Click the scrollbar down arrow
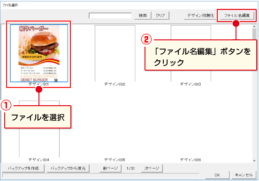Viewport: 259px width, 181px height. click(254, 160)
